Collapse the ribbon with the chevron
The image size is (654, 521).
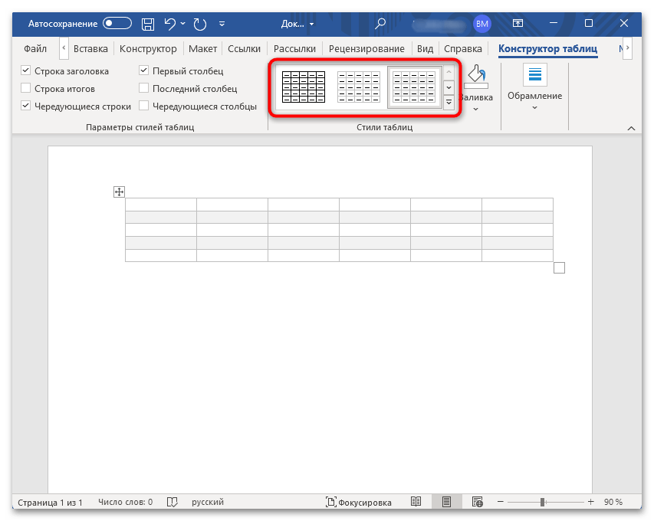(x=632, y=127)
